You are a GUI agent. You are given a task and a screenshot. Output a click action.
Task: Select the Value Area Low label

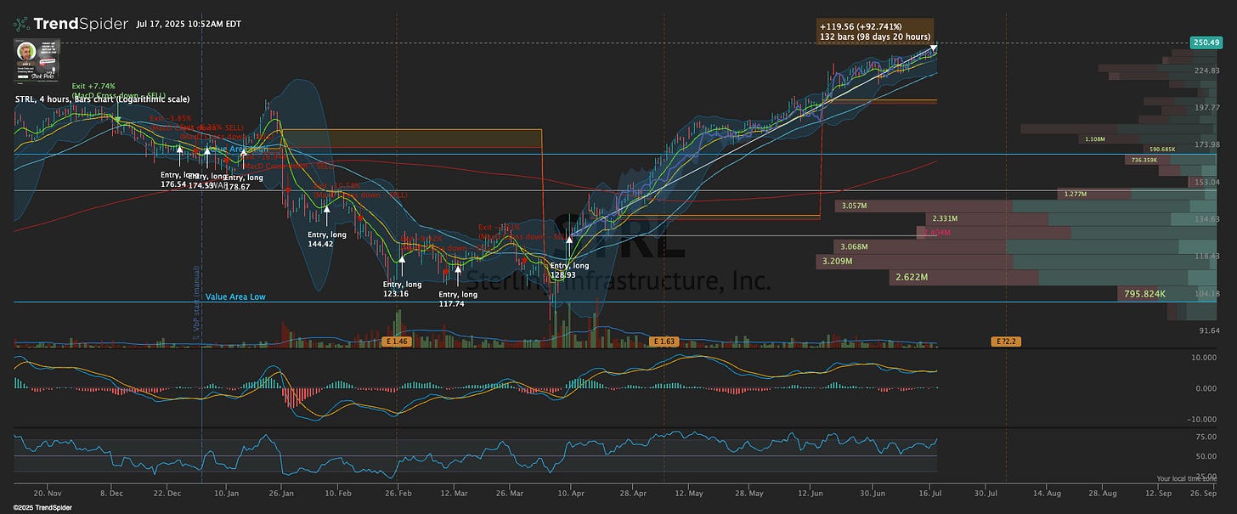pyautogui.click(x=235, y=297)
